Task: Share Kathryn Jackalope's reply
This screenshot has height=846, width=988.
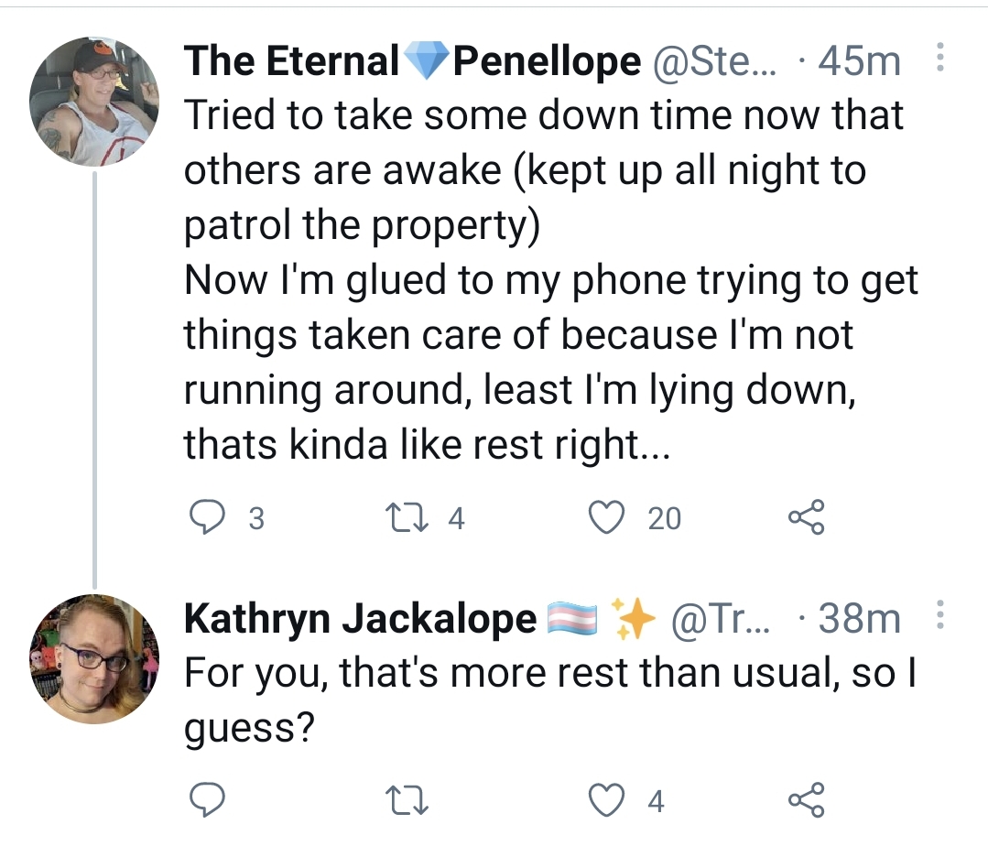Action: point(806,800)
